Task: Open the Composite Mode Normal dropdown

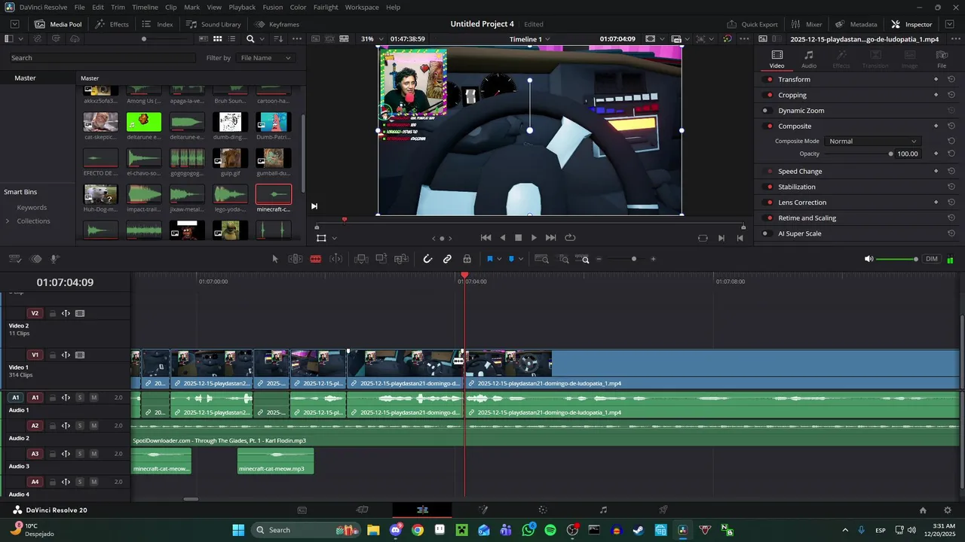Action: [872, 142]
